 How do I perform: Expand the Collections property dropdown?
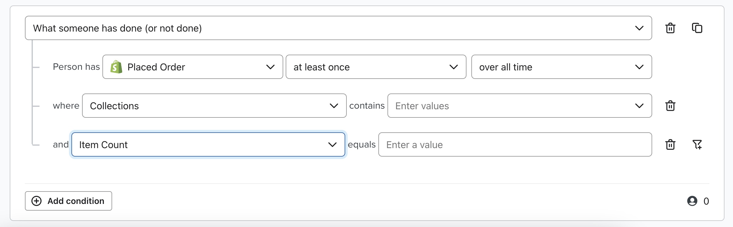pyautogui.click(x=214, y=106)
